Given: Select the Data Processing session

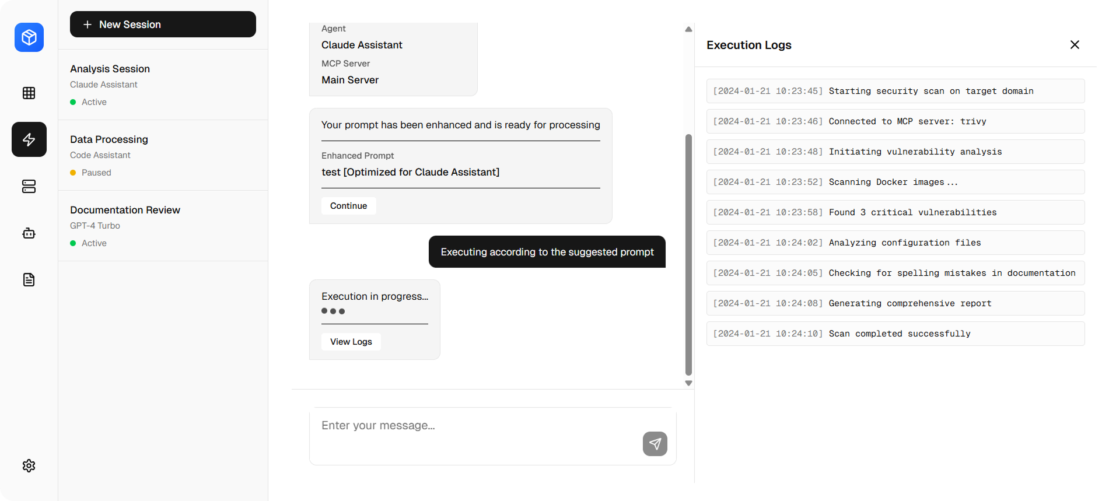Looking at the screenshot, I should 163,155.
